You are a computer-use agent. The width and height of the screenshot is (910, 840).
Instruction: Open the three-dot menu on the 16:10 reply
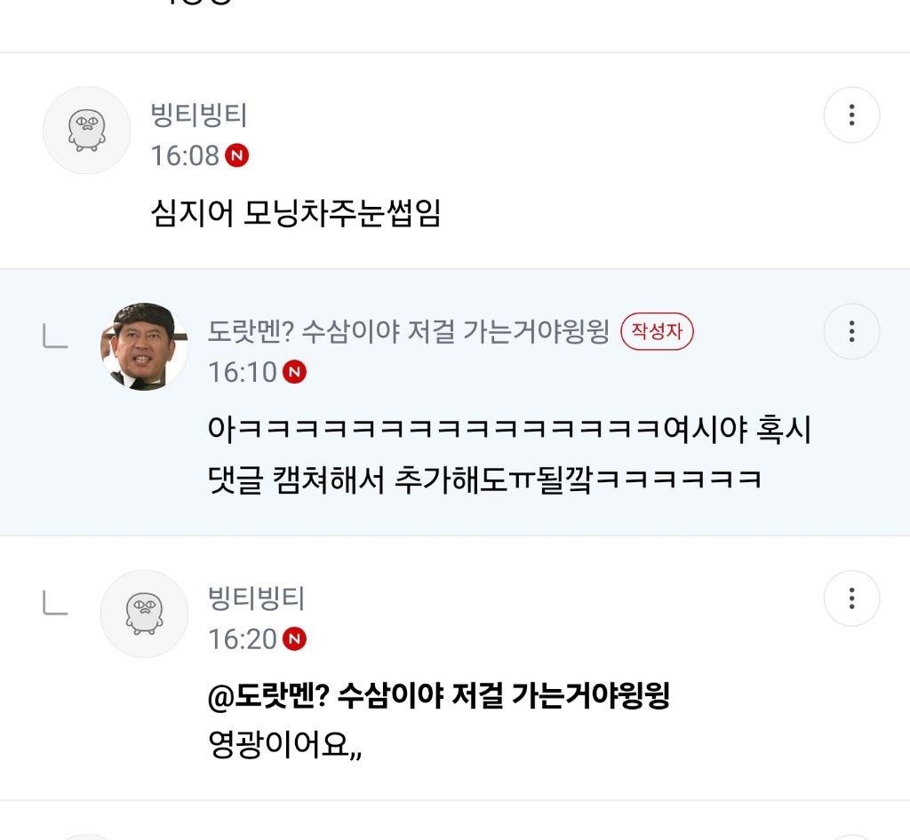tap(851, 331)
